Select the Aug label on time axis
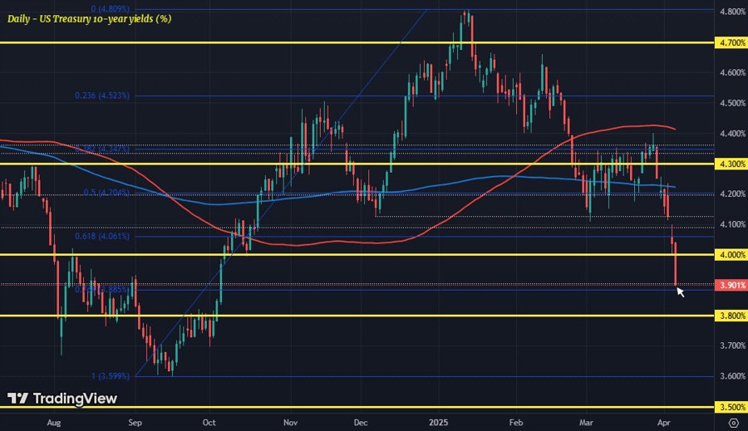748x431 pixels. click(53, 422)
